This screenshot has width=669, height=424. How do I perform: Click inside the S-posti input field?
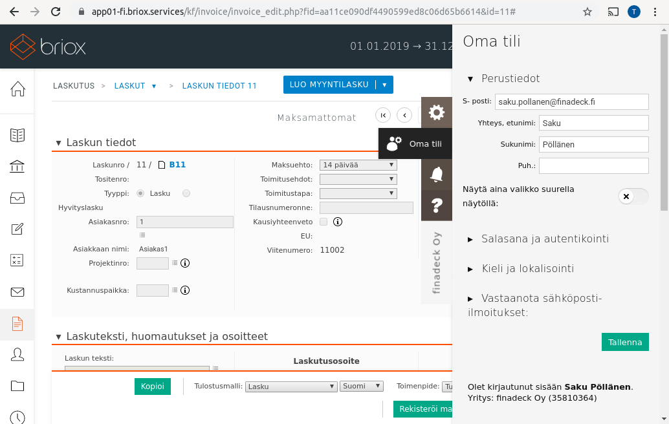(571, 101)
